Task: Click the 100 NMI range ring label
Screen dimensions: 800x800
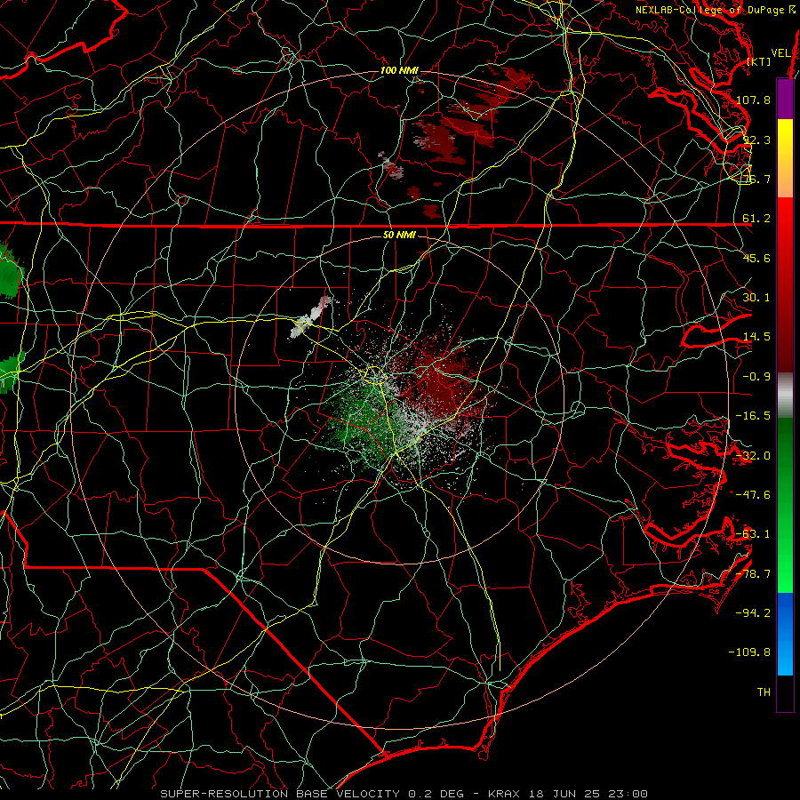Action: (399, 70)
